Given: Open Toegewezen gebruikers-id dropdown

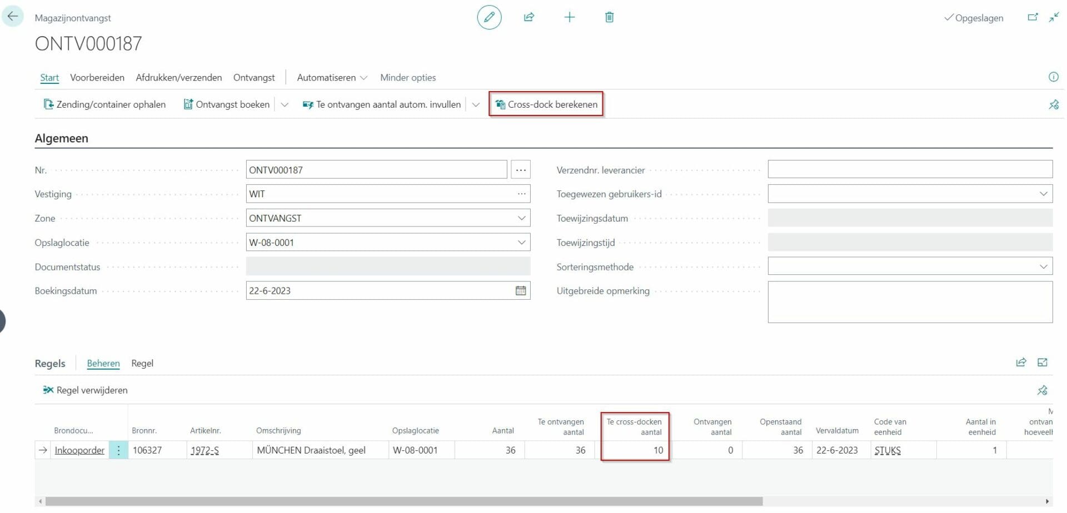Looking at the screenshot, I should (1043, 194).
